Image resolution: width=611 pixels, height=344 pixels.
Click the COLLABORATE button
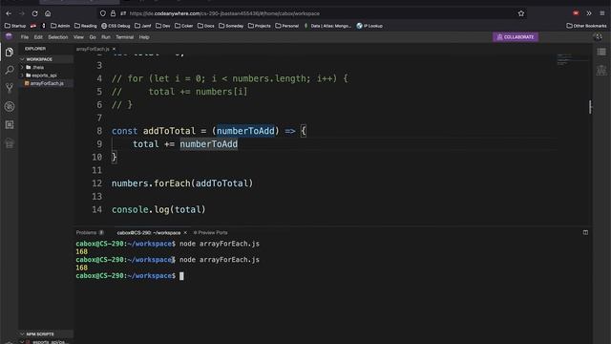coord(516,36)
